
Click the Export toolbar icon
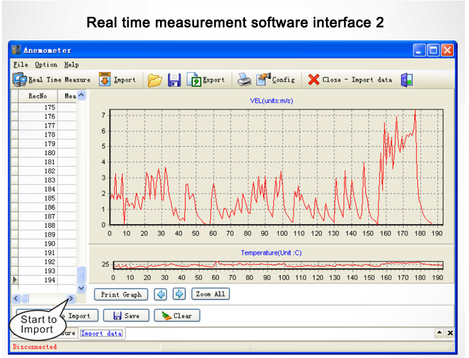click(x=194, y=80)
